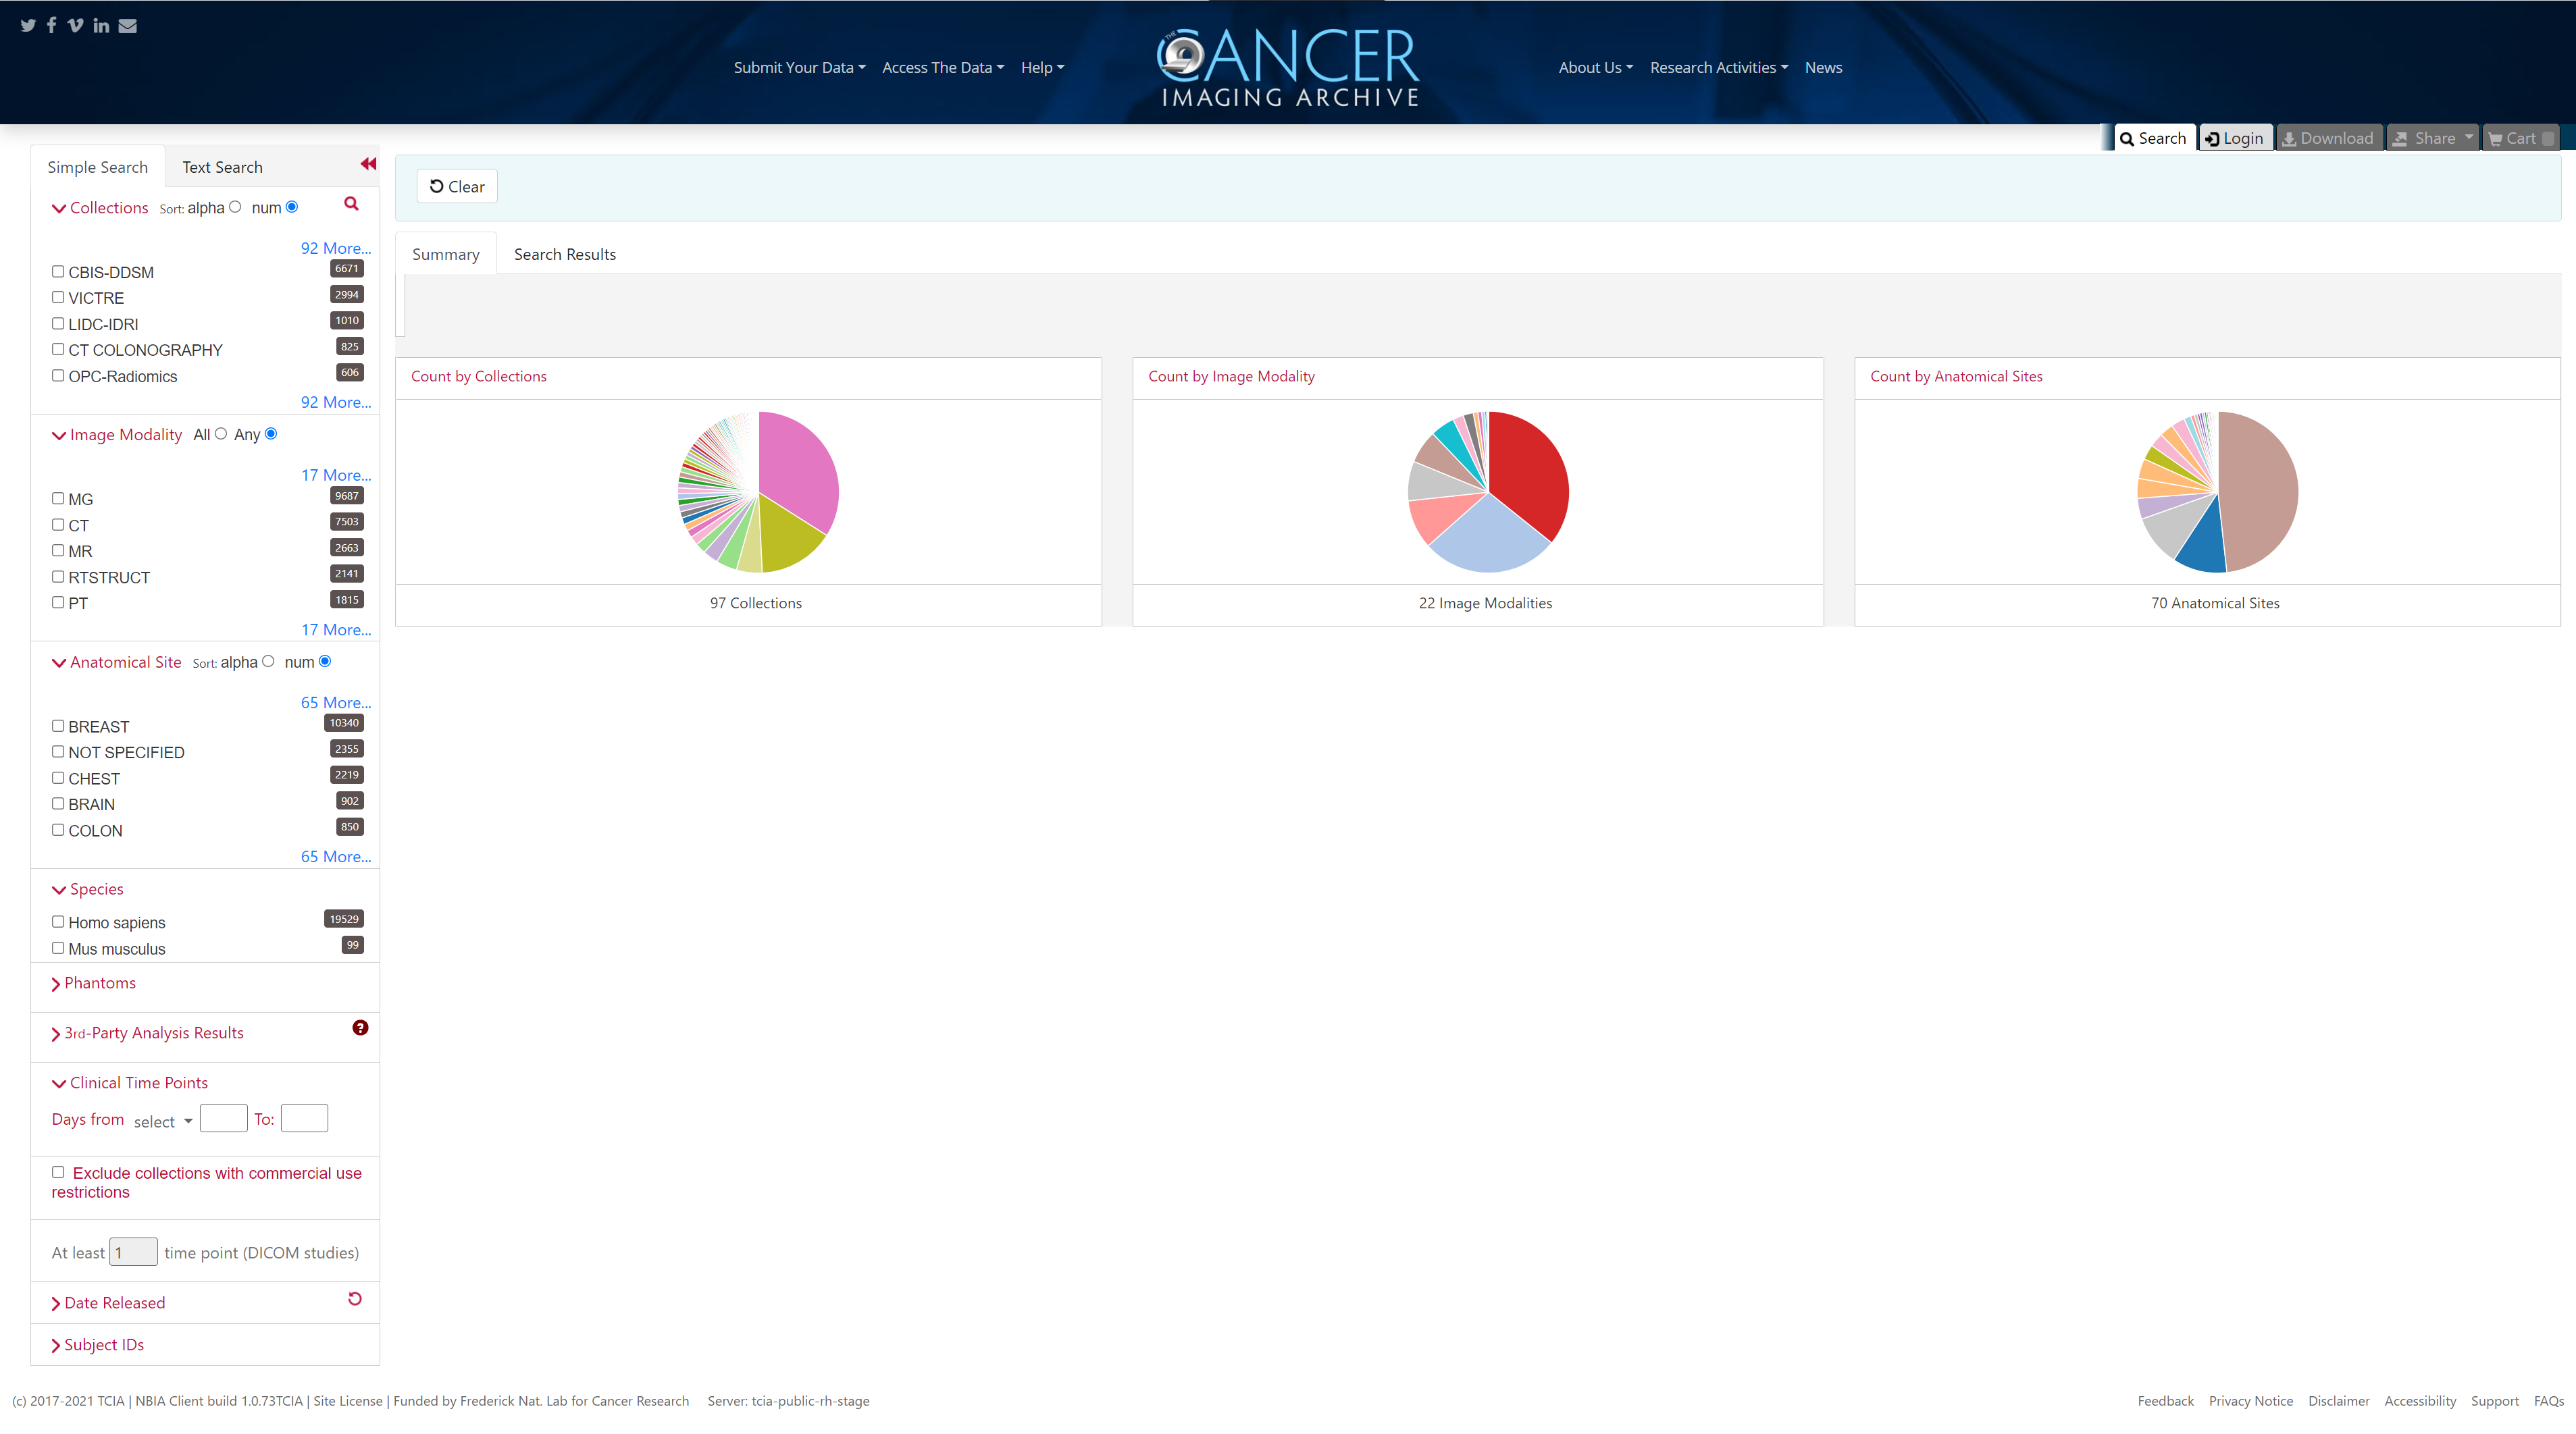Open the Research Activities menu
2576x1434 pixels.
point(1719,68)
